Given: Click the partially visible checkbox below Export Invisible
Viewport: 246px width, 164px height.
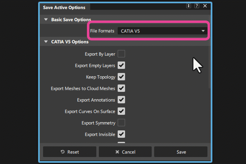Looking at the screenshot, I should (121, 143).
